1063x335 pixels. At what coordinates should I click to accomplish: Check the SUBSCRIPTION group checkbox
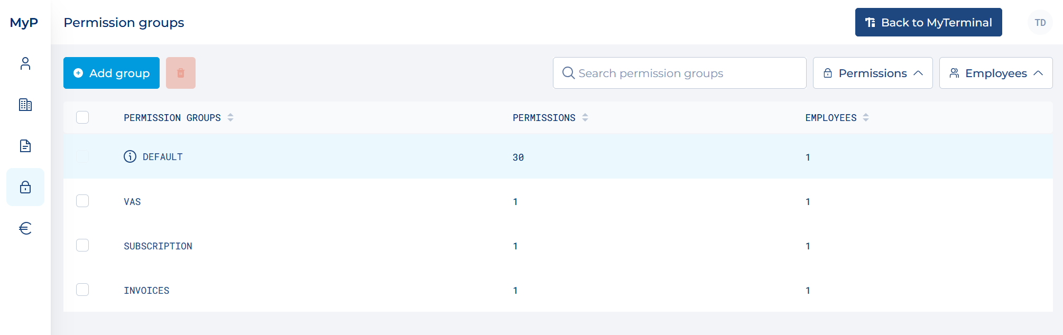point(82,245)
